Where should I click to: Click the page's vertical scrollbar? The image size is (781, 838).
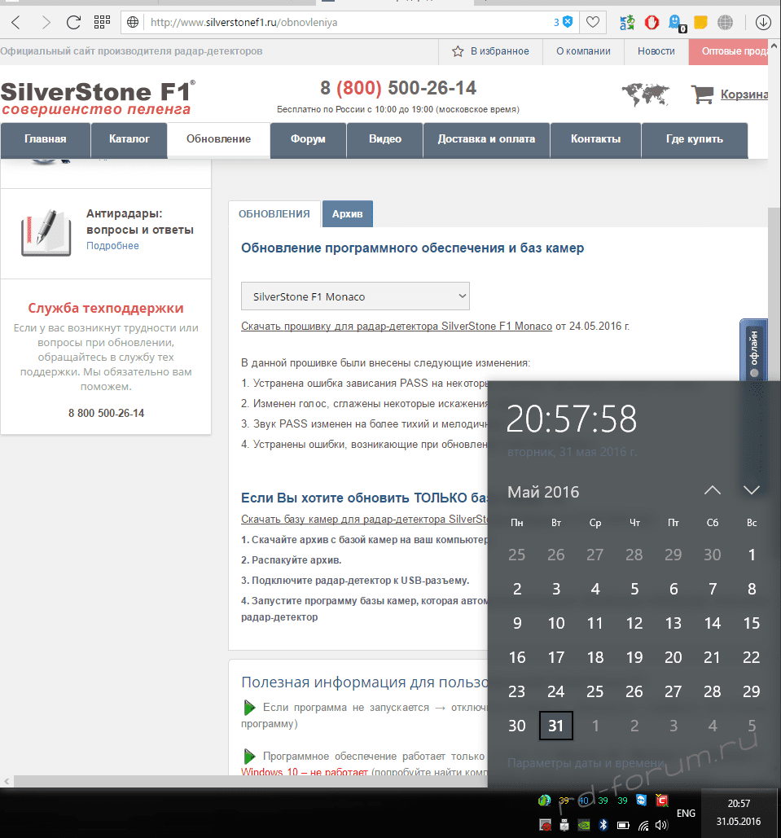(774, 294)
